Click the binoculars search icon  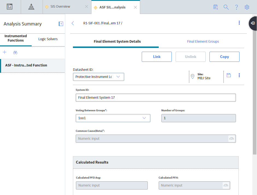pos(15,53)
